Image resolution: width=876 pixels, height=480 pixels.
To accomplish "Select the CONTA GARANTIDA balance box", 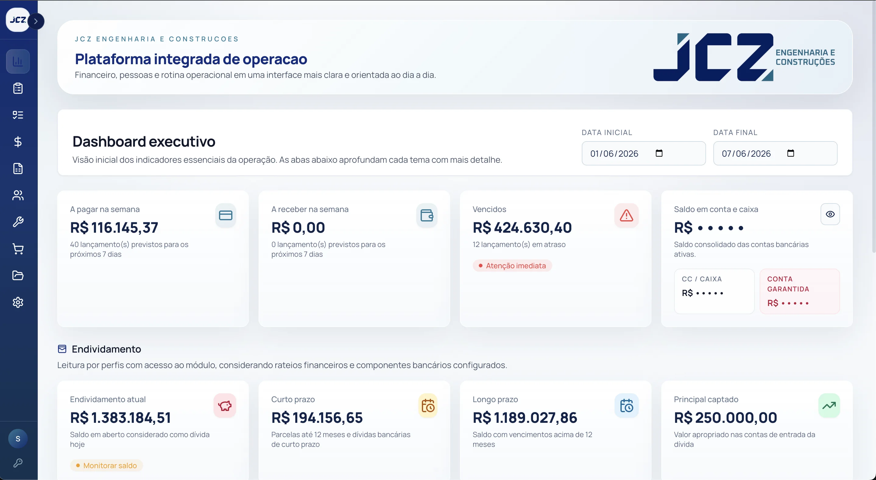I will pyautogui.click(x=800, y=291).
